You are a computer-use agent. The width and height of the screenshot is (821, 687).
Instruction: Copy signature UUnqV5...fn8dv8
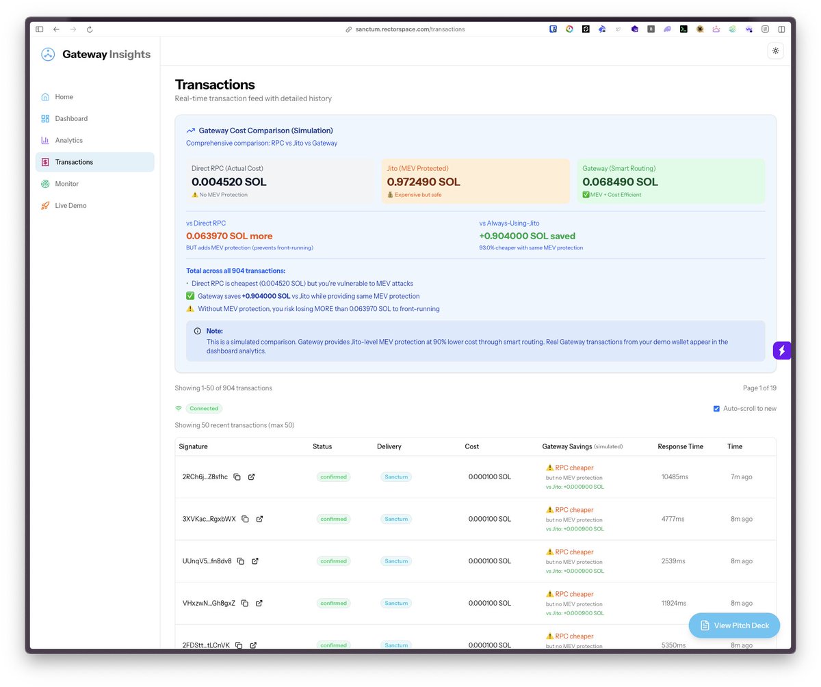coord(240,561)
